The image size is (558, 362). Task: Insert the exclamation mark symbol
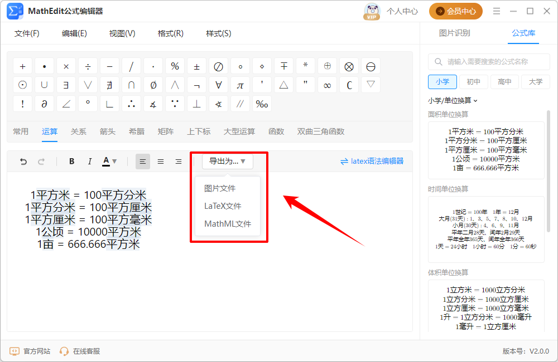point(22,104)
